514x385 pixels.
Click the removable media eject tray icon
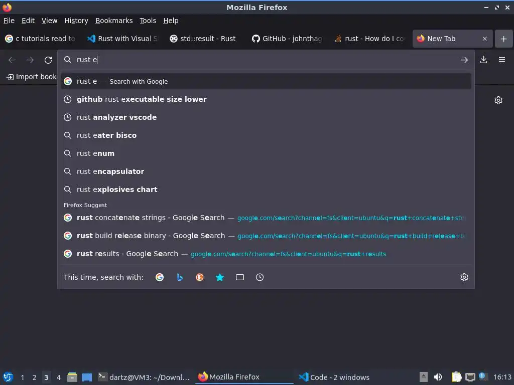[x=424, y=377]
